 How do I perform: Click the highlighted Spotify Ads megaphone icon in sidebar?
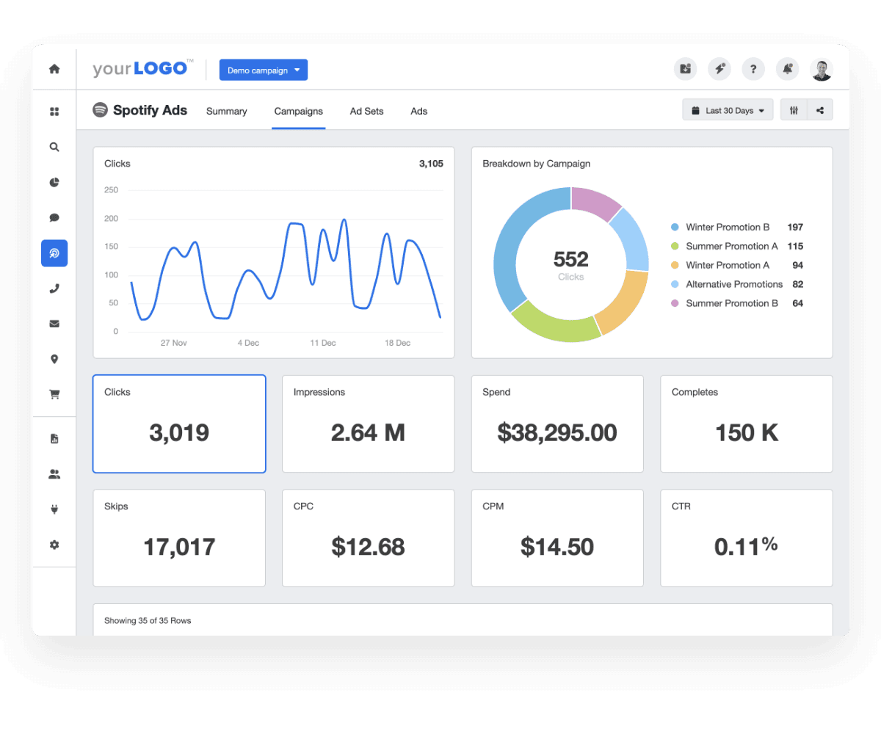tap(54, 252)
